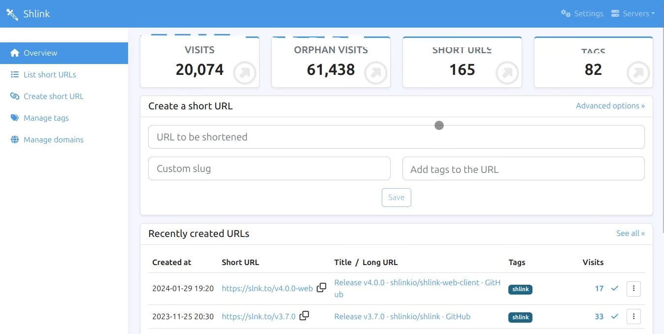Open Release v4.0.0 shlink-web-client GitHub link
The image size is (664, 334).
coord(417,288)
